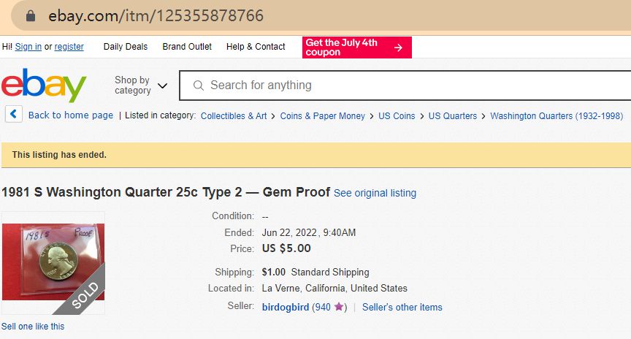Click the eBay logo

(44, 85)
